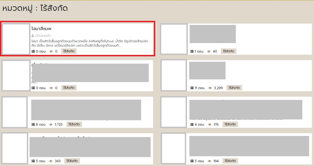The image size is (314, 166).
Task: Click the list icon next to 4 ตอน
Action: tap(192, 125)
